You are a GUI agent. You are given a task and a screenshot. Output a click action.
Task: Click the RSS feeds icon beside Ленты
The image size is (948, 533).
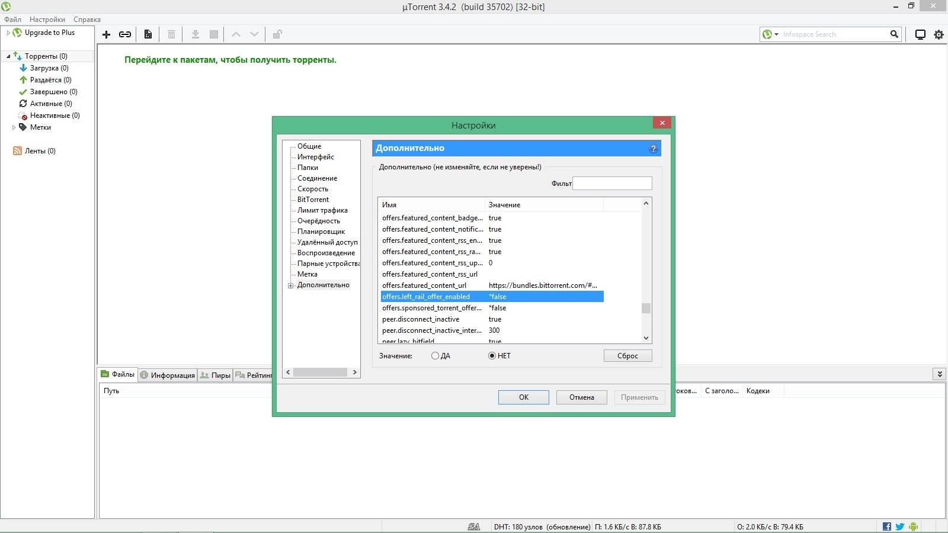coord(17,151)
